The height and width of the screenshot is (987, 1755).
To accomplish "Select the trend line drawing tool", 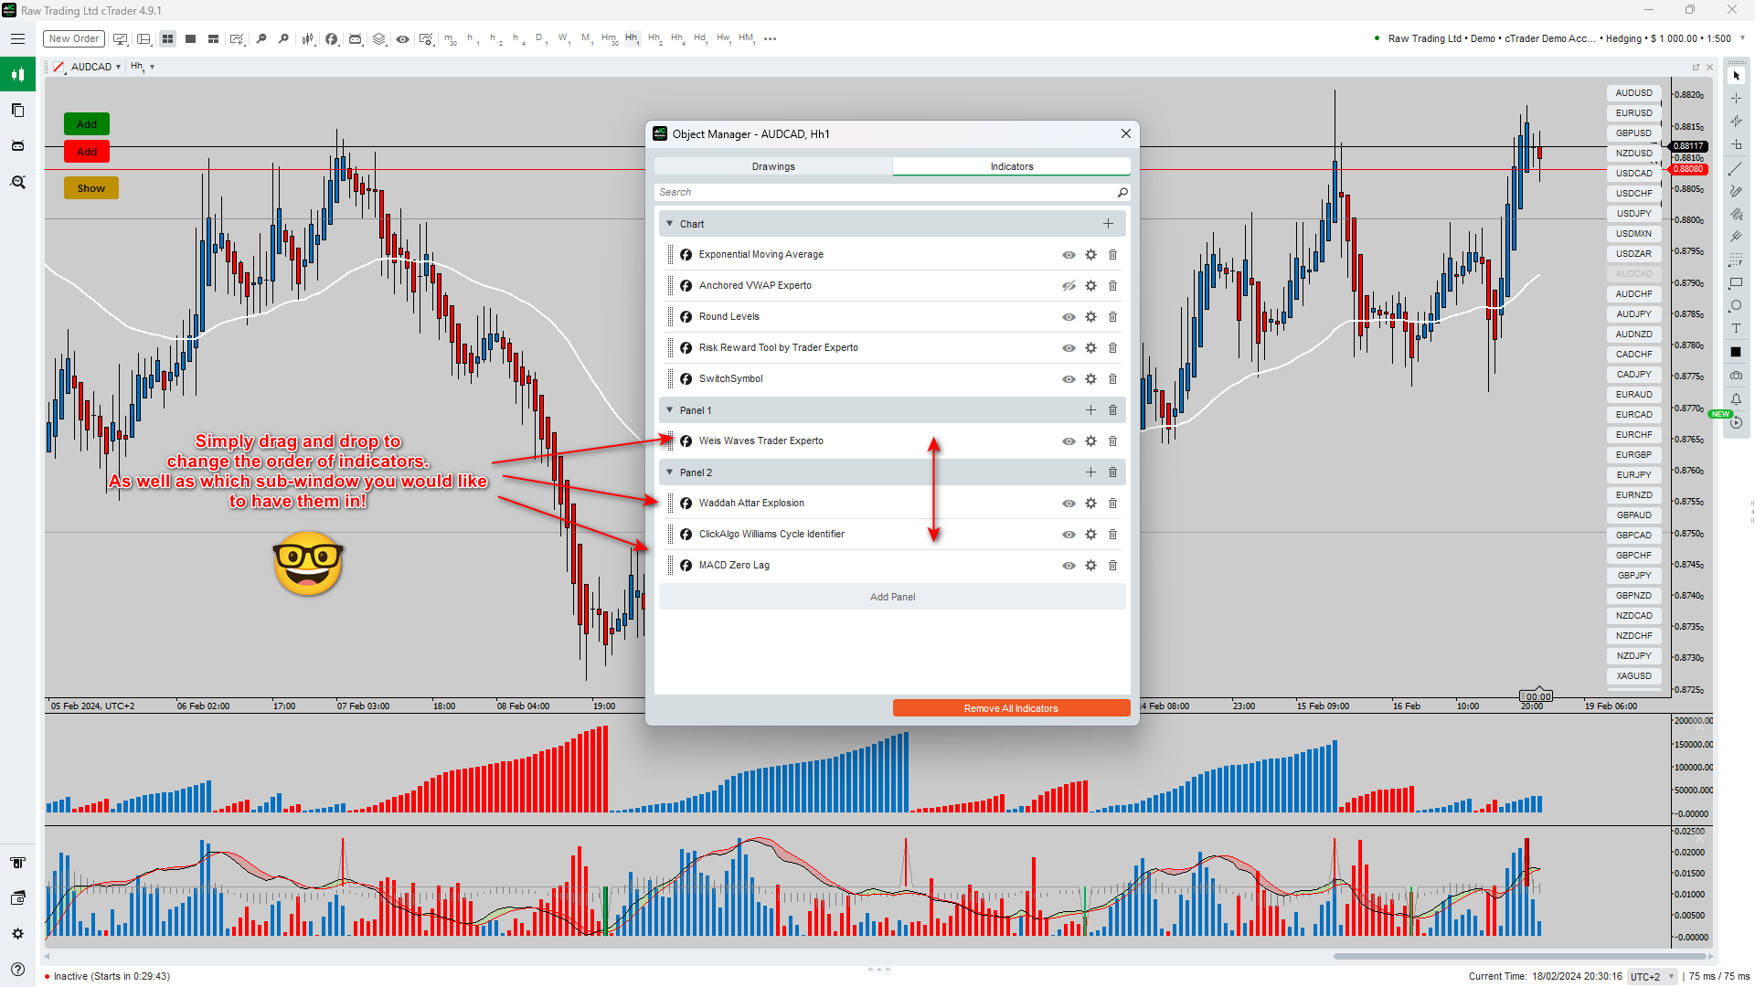I will click(x=1736, y=169).
